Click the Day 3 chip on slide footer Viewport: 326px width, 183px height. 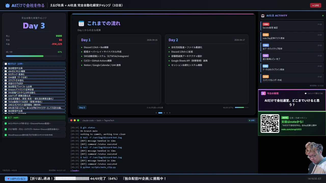[x=82, y=108]
